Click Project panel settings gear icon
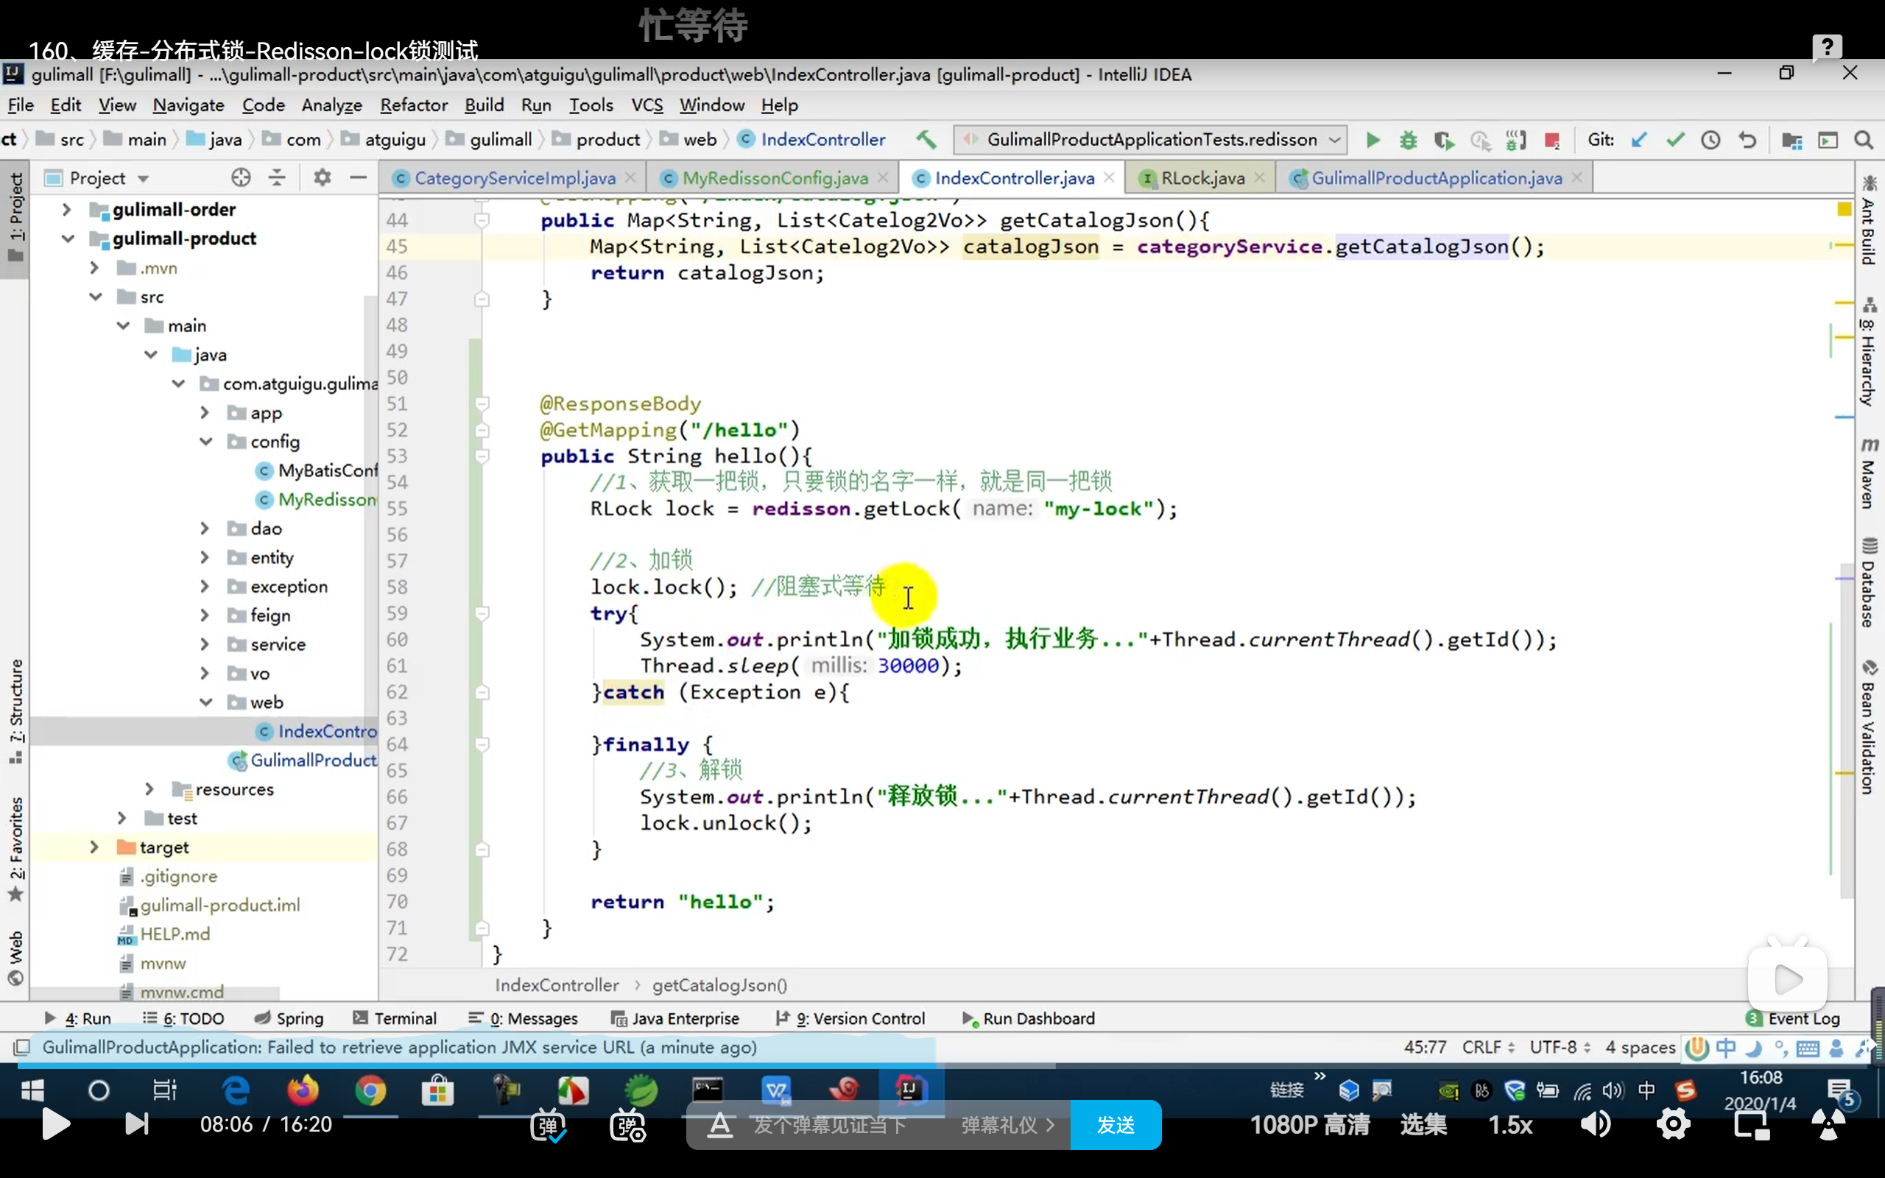1885x1178 pixels. [x=322, y=177]
